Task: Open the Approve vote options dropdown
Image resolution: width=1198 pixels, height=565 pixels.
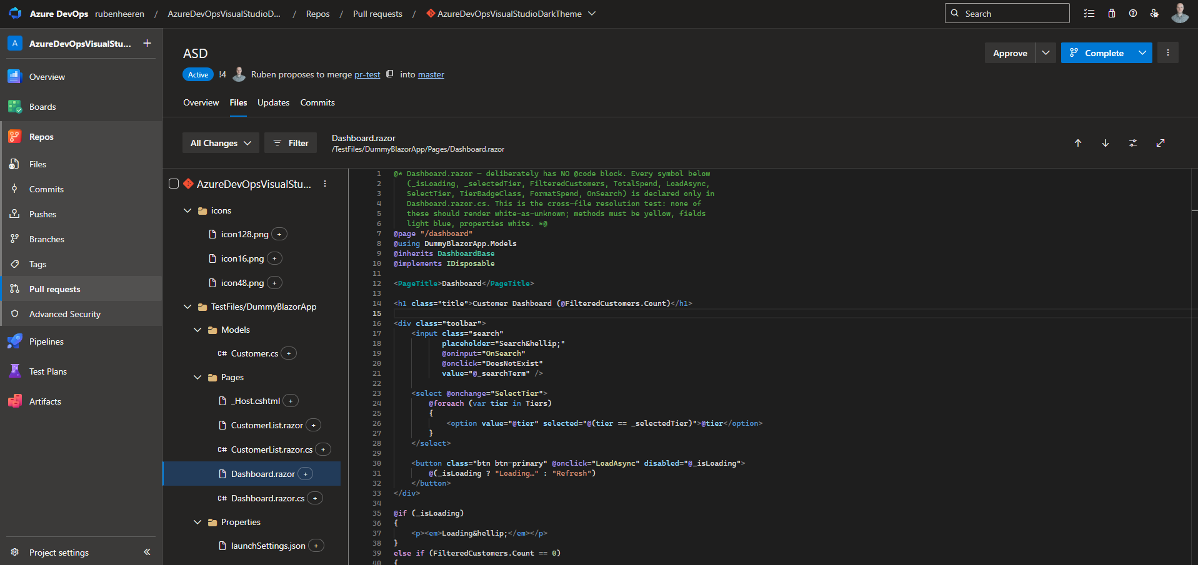Action: [x=1046, y=53]
